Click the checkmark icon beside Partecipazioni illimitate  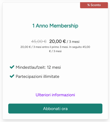coord(12,76)
